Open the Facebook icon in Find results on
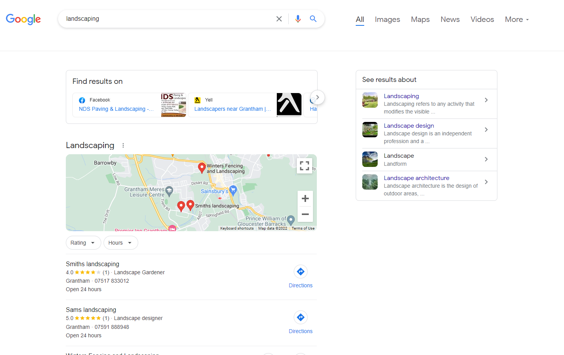The height and width of the screenshot is (355, 564). pos(82,100)
